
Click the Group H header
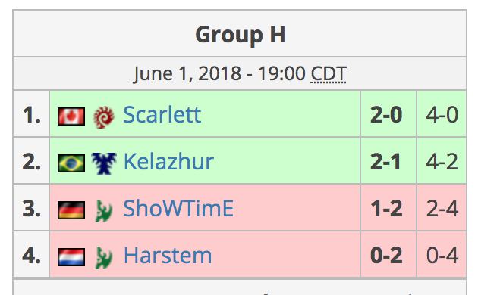coord(241,34)
